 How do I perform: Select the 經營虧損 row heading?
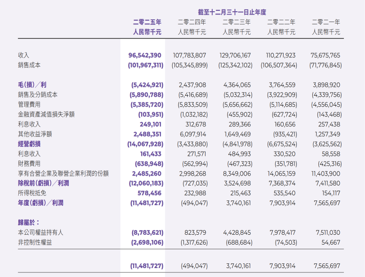(29, 144)
